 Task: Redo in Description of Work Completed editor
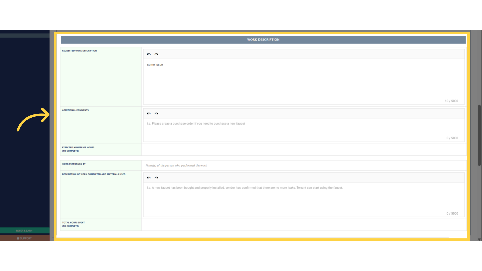(x=156, y=177)
